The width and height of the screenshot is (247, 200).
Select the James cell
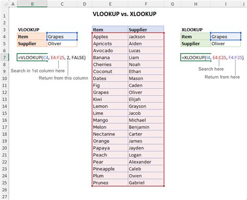coord(146,141)
